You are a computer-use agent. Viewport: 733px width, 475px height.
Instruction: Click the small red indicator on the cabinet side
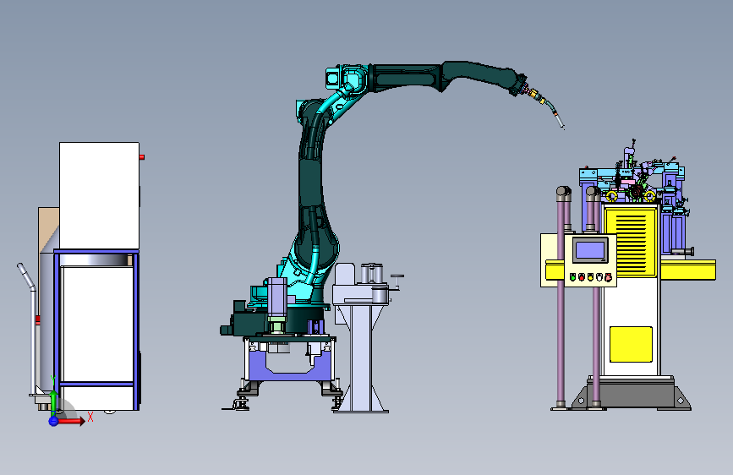click(x=142, y=157)
